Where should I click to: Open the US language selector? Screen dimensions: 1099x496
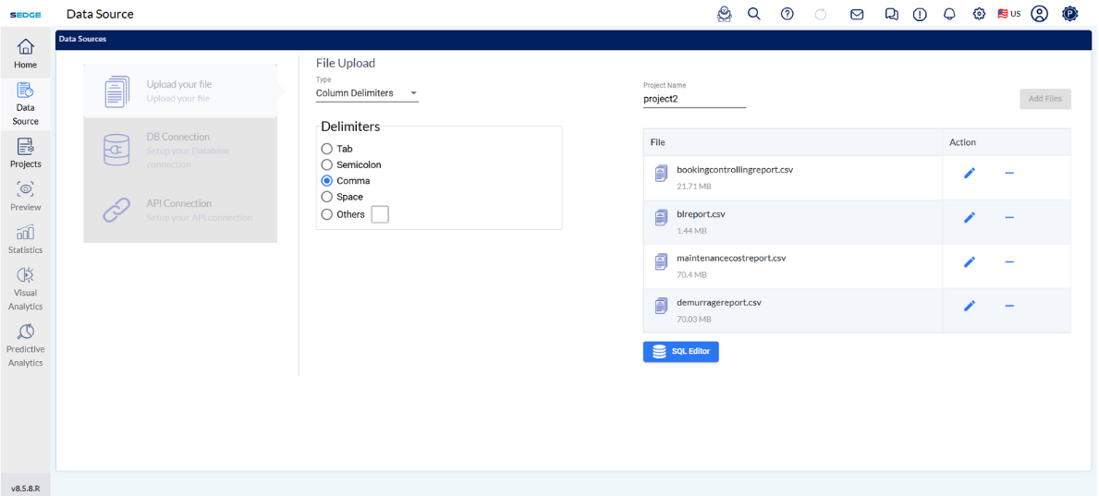1008,14
